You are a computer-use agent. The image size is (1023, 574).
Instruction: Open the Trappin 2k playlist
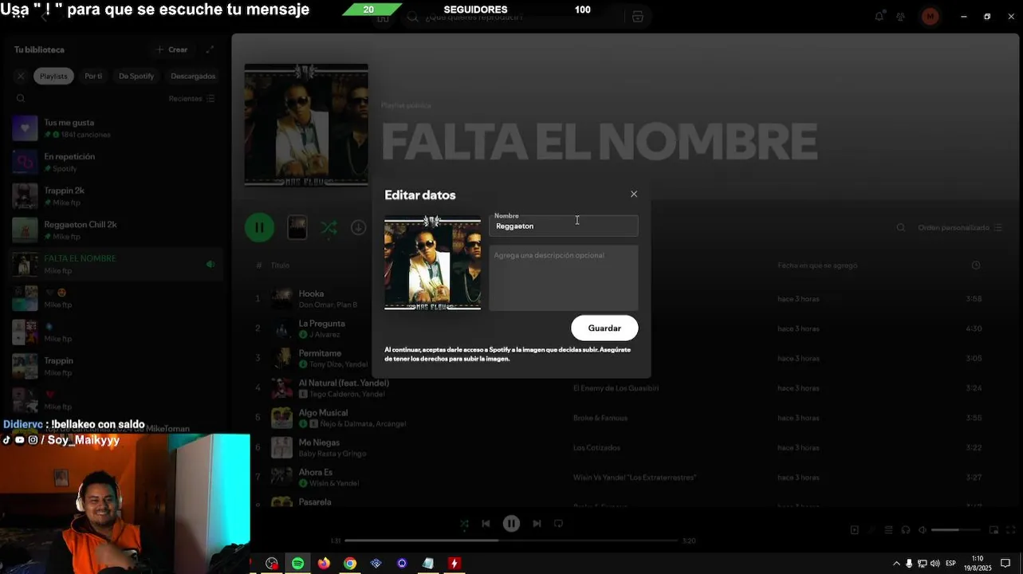click(114, 196)
